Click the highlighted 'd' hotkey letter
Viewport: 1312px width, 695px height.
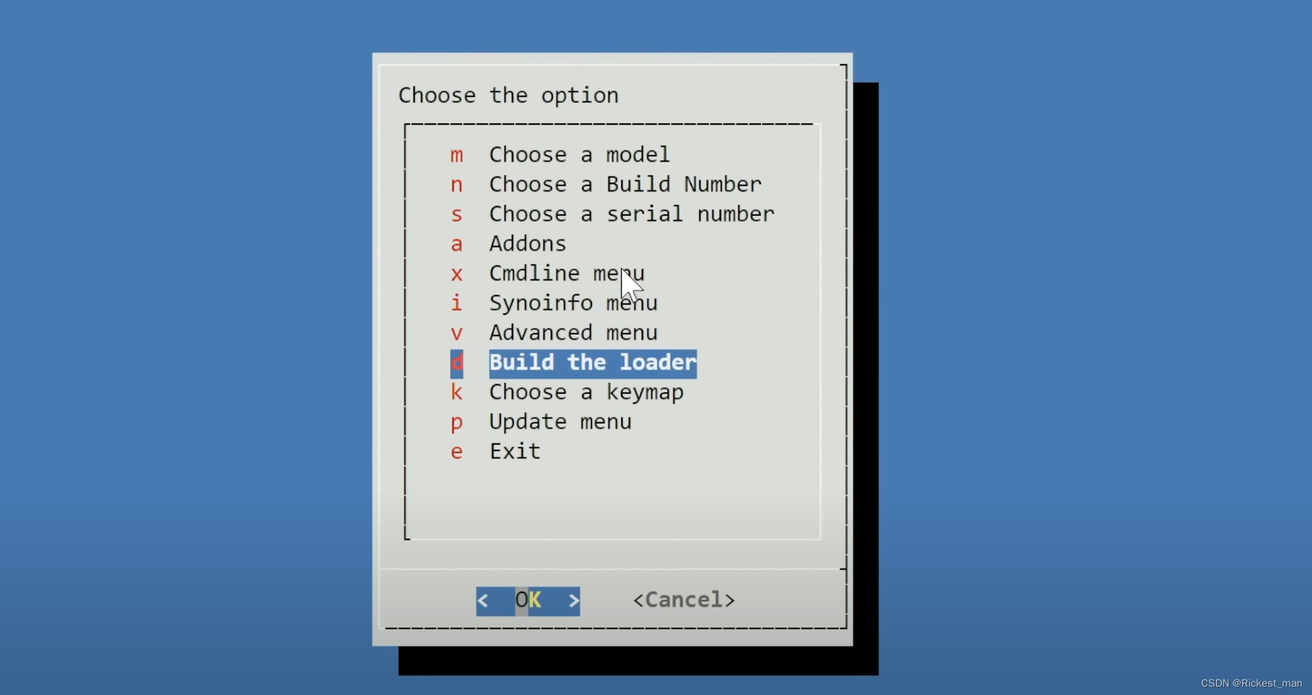pyautogui.click(x=456, y=363)
